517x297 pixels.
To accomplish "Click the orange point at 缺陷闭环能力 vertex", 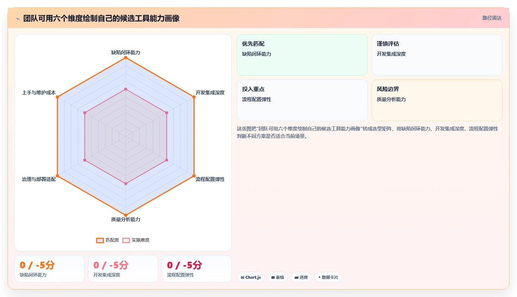I will pyautogui.click(x=126, y=58).
